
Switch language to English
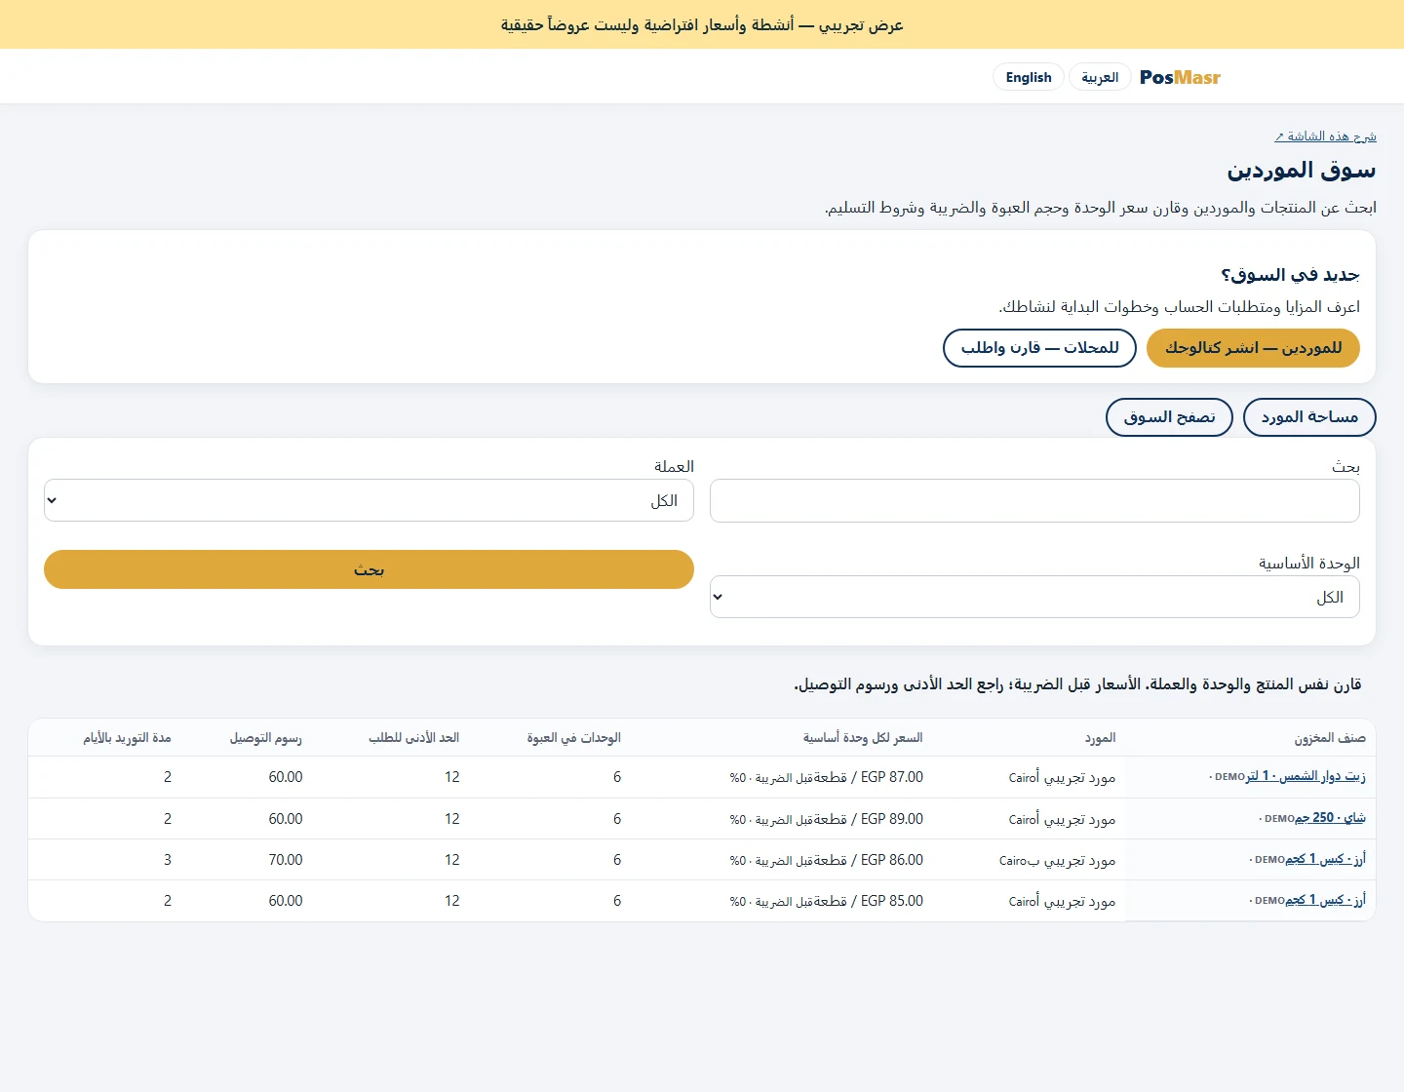(x=1029, y=77)
